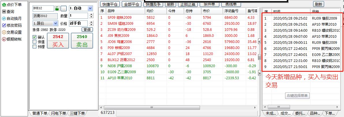Open the 1.限价 order type dropdown
This screenshot has height=117, width=344.
pyautogui.click(x=45, y=23)
